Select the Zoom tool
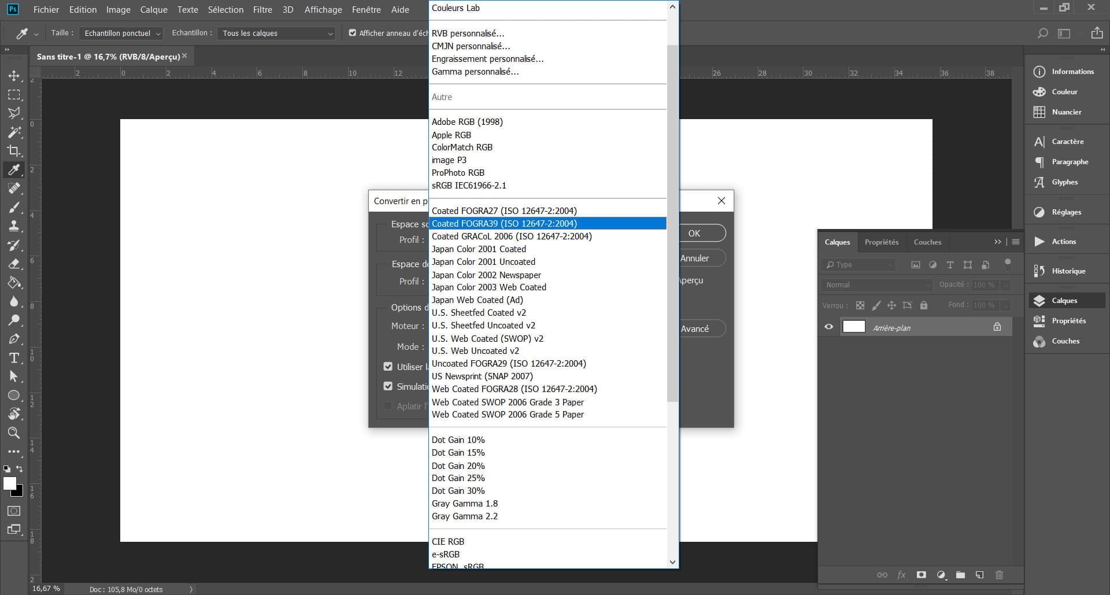The height and width of the screenshot is (595, 1110). (14, 433)
